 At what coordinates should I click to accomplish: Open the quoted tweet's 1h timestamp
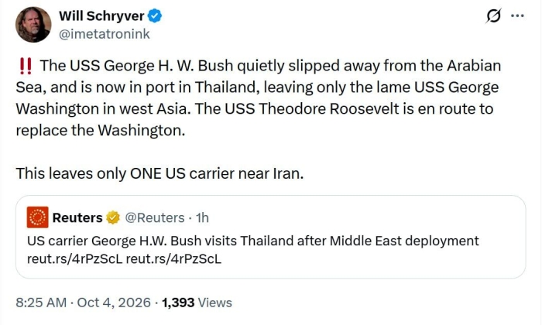[202, 217]
